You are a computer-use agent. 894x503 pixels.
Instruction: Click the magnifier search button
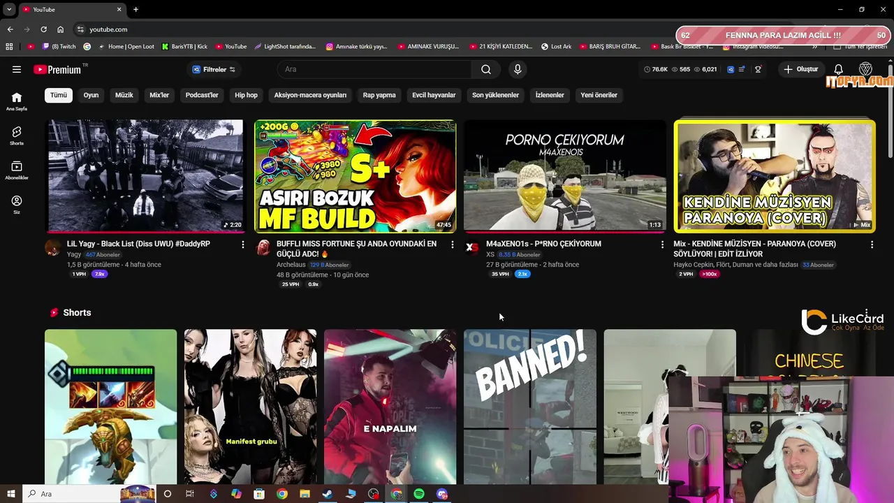pos(486,69)
